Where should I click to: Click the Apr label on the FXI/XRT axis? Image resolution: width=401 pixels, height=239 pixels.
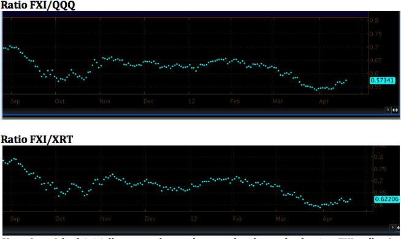(x=327, y=219)
